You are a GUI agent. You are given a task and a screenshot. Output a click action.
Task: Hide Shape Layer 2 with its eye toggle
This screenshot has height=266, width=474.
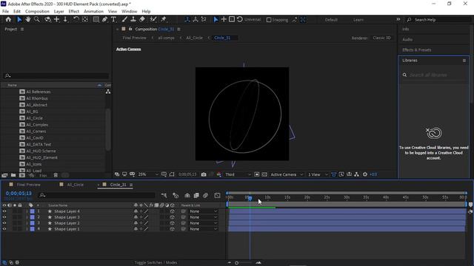[4, 223]
